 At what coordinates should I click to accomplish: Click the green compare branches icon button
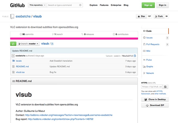[13, 44]
